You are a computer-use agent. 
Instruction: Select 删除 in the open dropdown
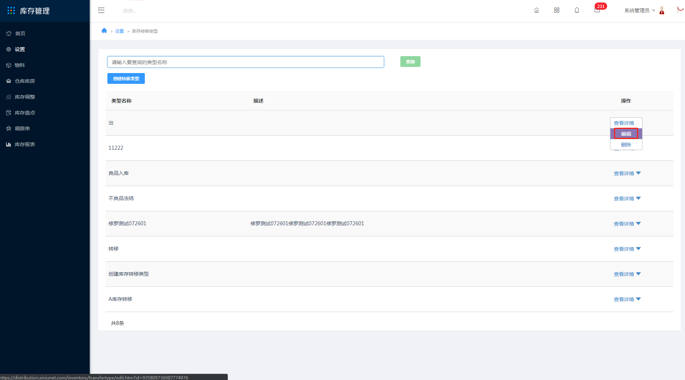[626, 144]
